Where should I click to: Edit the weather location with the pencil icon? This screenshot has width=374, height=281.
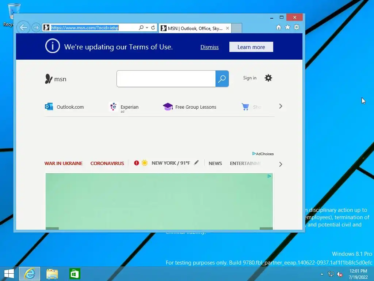click(196, 163)
